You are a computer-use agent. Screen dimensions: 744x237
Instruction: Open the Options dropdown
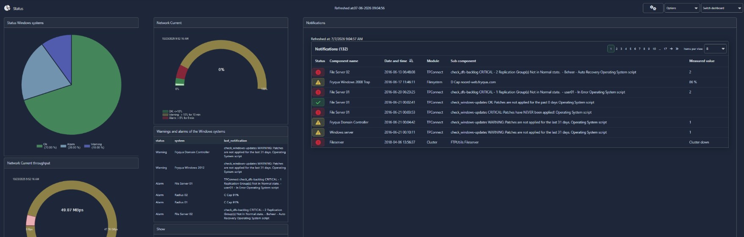(681, 8)
